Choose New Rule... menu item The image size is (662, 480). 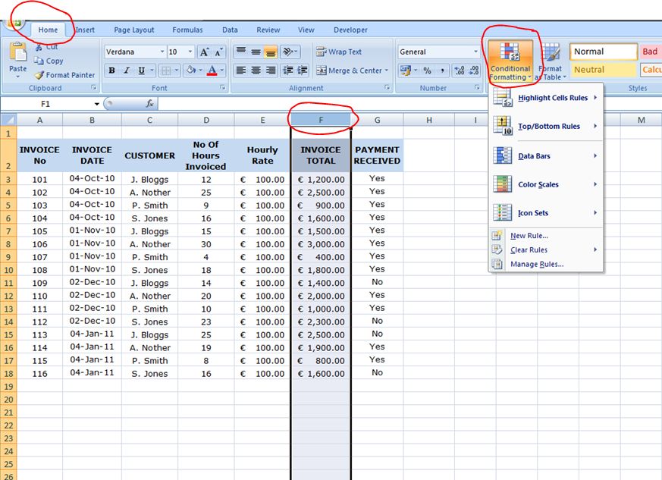pyautogui.click(x=546, y=236)
